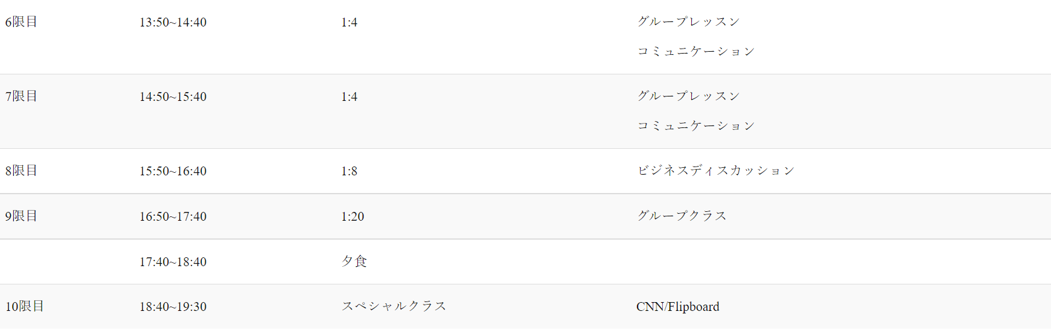Click the 14:50~15:40 time cell
Screen dimensions: 1051x333
173,96
